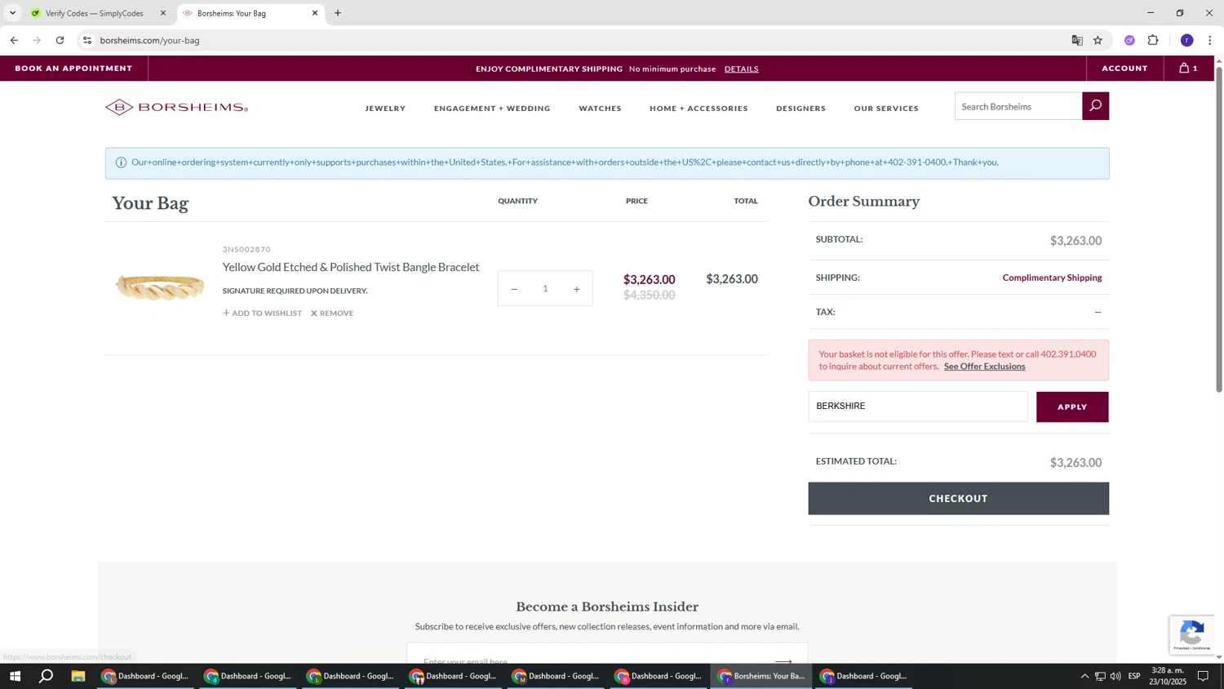Open the network icon in system tray

pos(1099,676)
